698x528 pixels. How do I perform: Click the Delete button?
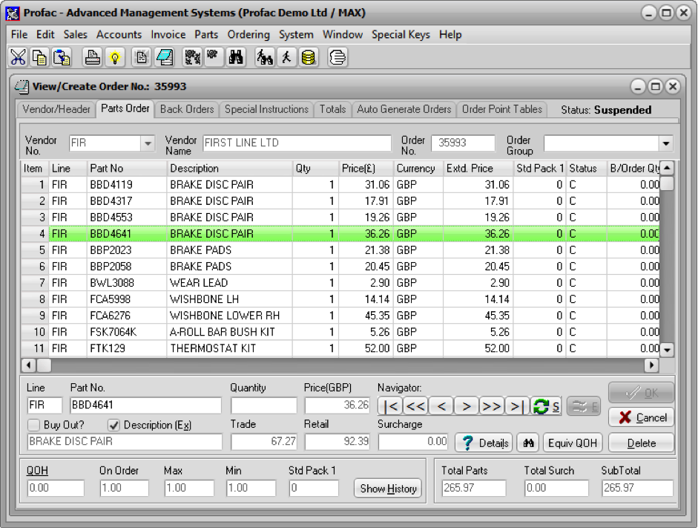(642, 443)
